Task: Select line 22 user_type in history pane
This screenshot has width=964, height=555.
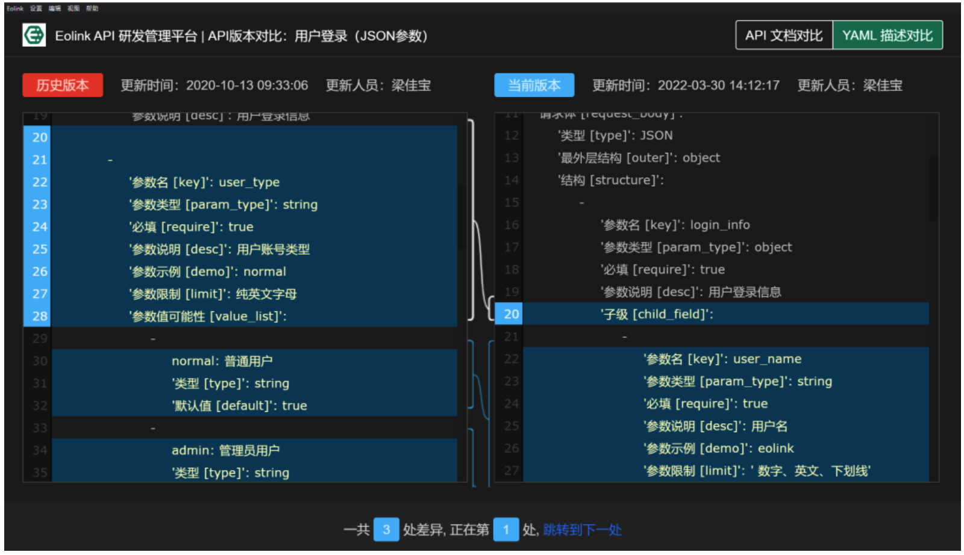Action: click(204, 182)
